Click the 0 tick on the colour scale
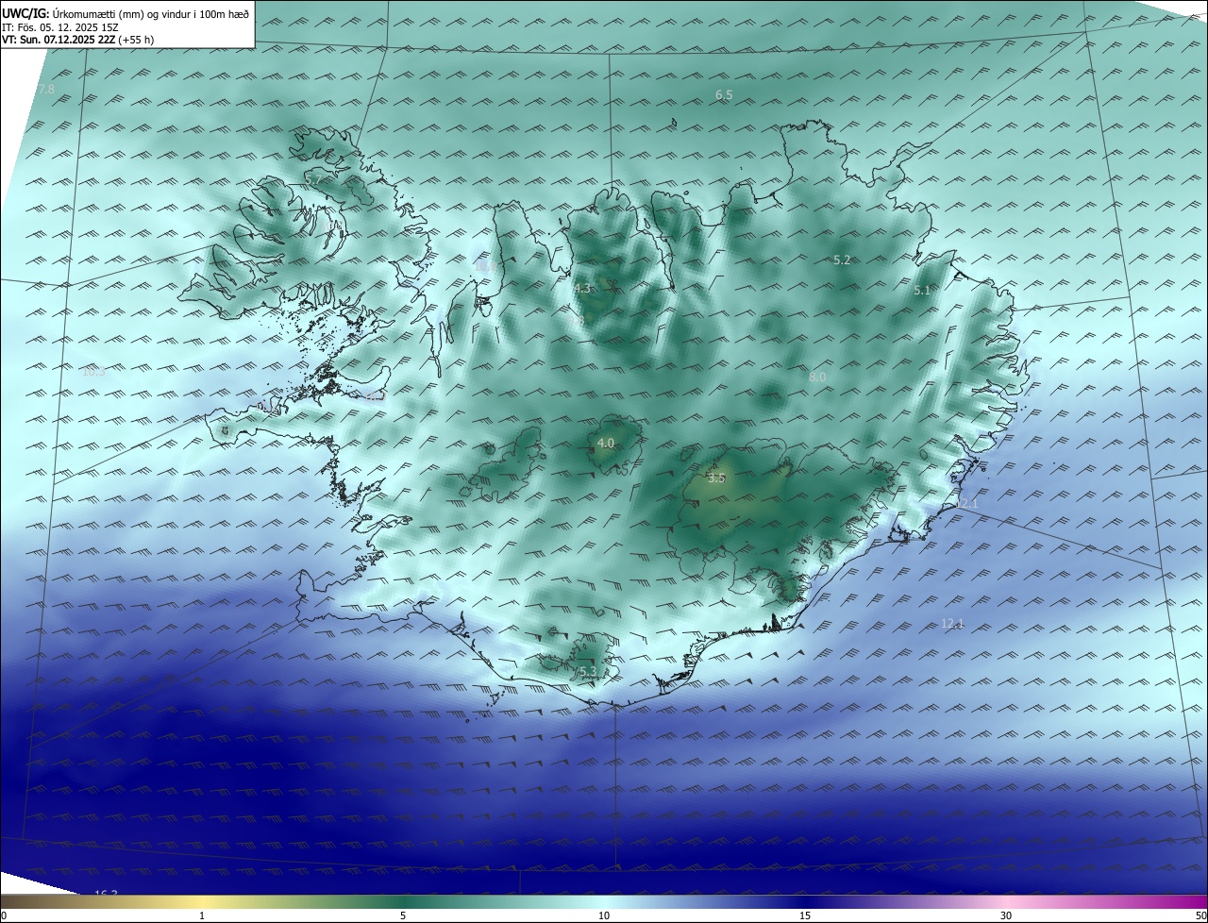Viewport: 1208px width, 923px height. click(4, 915)
